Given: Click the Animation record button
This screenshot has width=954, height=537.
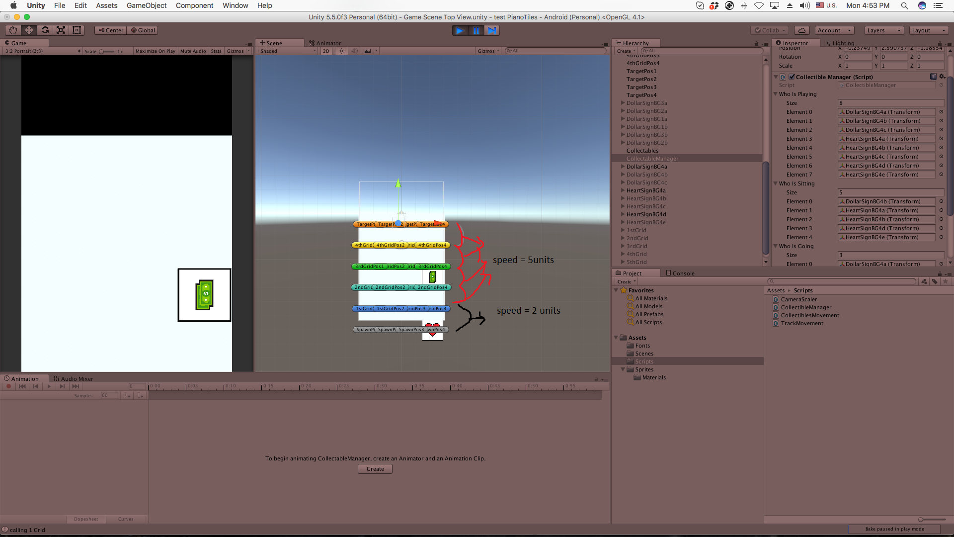Looking at the screenshot, I should point(8,386).
